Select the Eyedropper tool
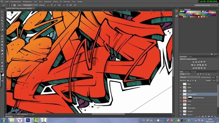219x123 pixels. coord(2,27)
